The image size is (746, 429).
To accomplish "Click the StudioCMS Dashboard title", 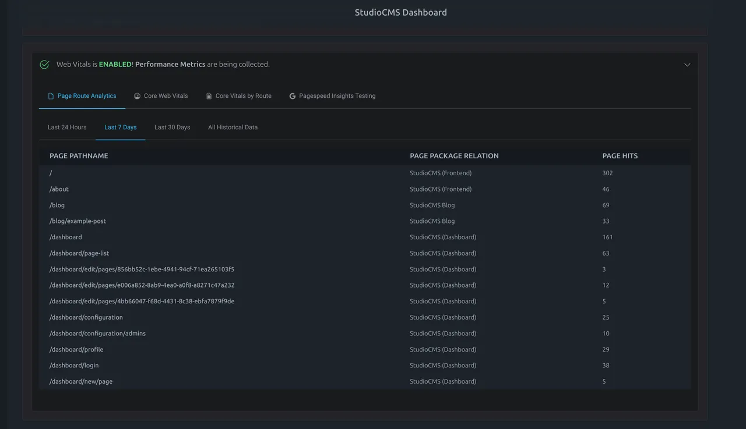I will (401, 12).
